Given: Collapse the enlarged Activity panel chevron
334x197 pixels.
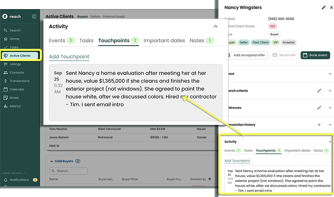Looking at the screenshot, I should (x=216, y=26).
